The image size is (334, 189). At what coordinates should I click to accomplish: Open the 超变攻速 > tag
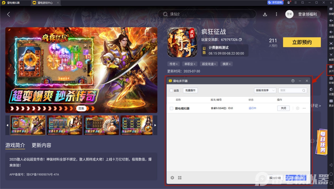209,64
